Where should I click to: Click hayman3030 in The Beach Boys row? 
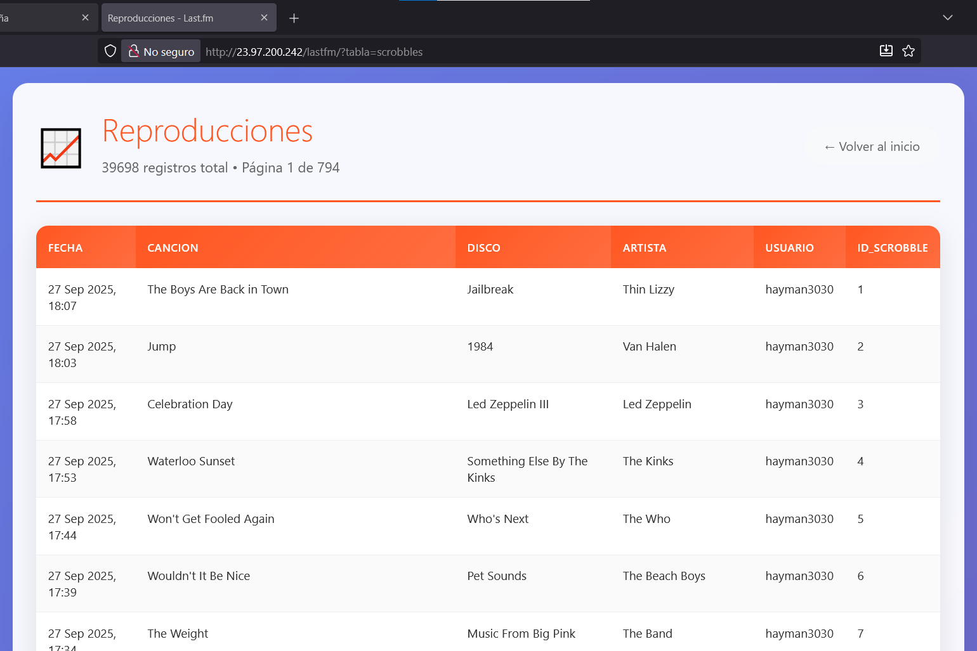point(799,576)
